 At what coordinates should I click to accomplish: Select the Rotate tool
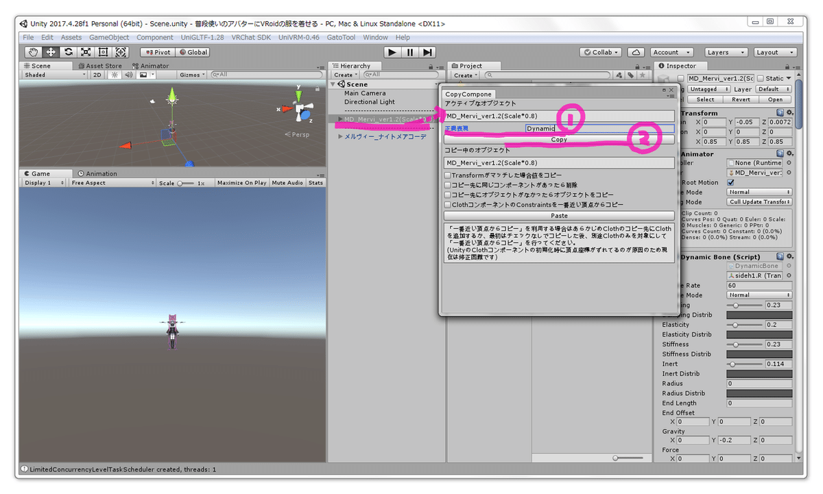click(x=69, y=52)
